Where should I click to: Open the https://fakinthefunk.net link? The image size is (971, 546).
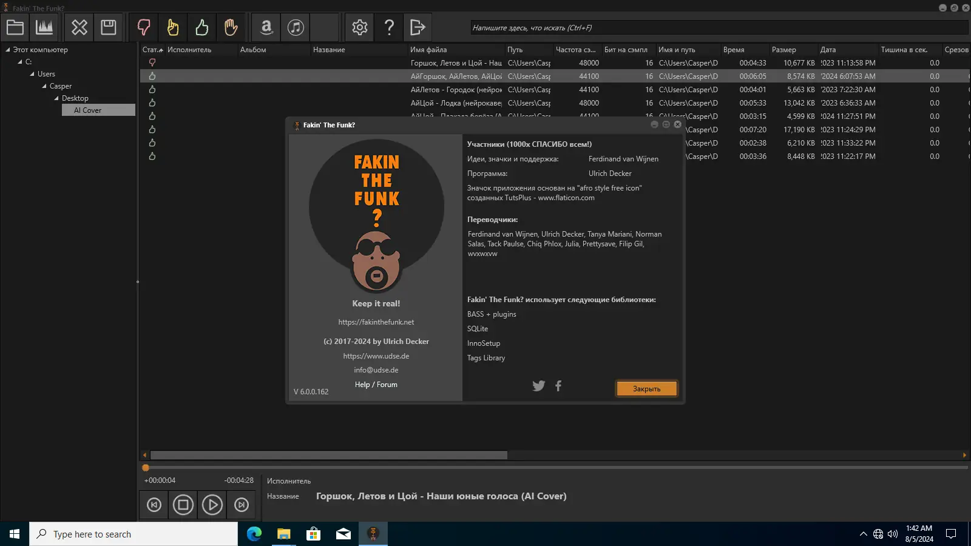(376, 322)
